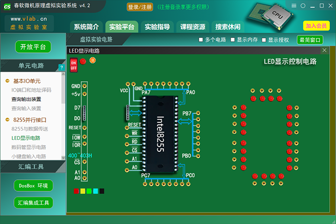Open the hamburger menu icon in title bar
The width and height of the screenshot is (336, 224).
(293, 5)
